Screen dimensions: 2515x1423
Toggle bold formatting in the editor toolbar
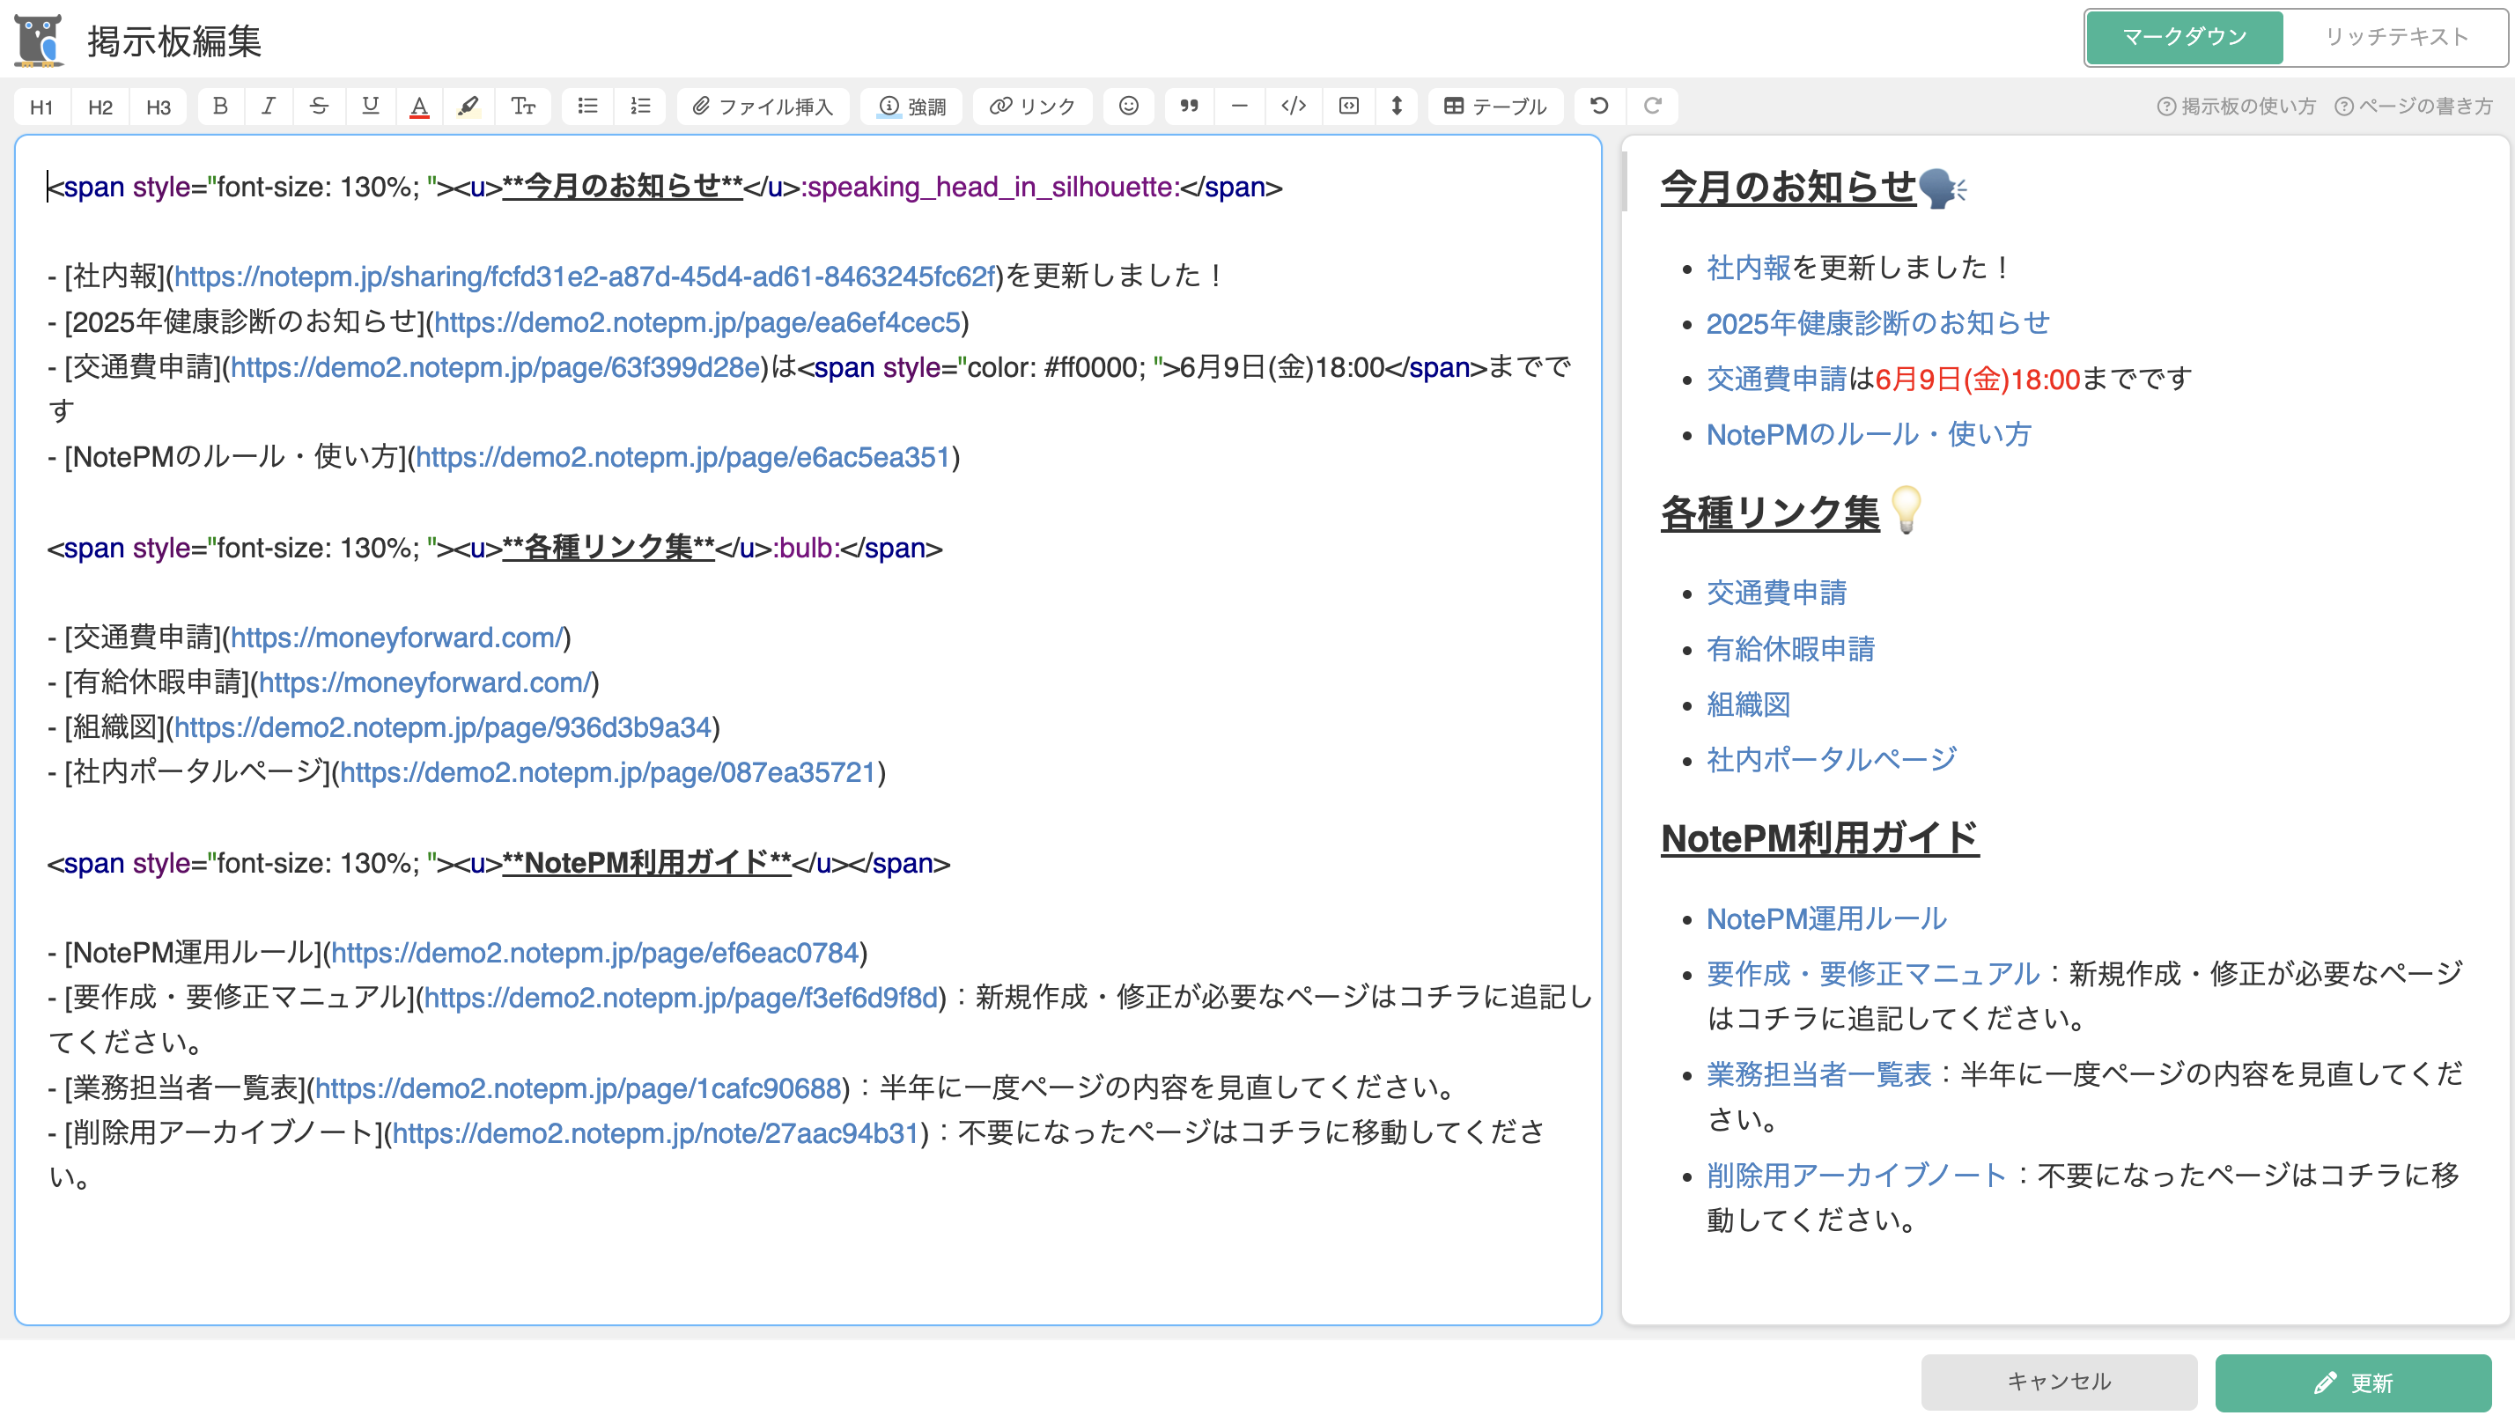click(220, 107)
